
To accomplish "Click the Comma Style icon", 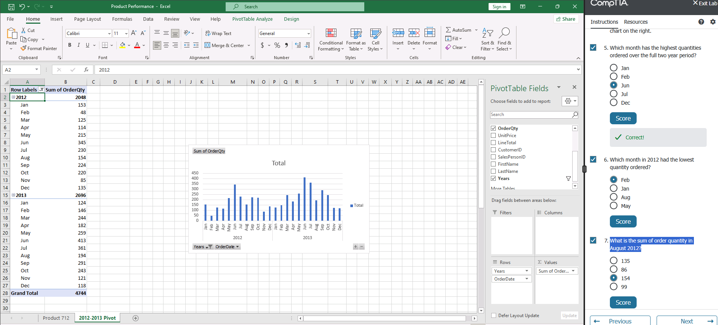I will pyautogui.click(x=286, y=45).
